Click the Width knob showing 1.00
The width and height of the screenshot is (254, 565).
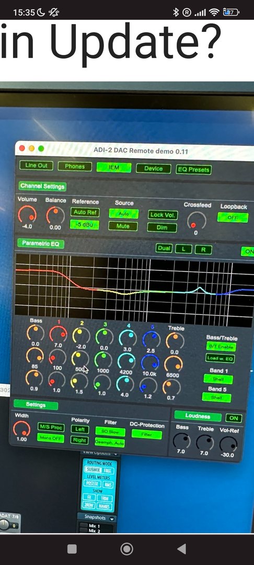[21, 428]
